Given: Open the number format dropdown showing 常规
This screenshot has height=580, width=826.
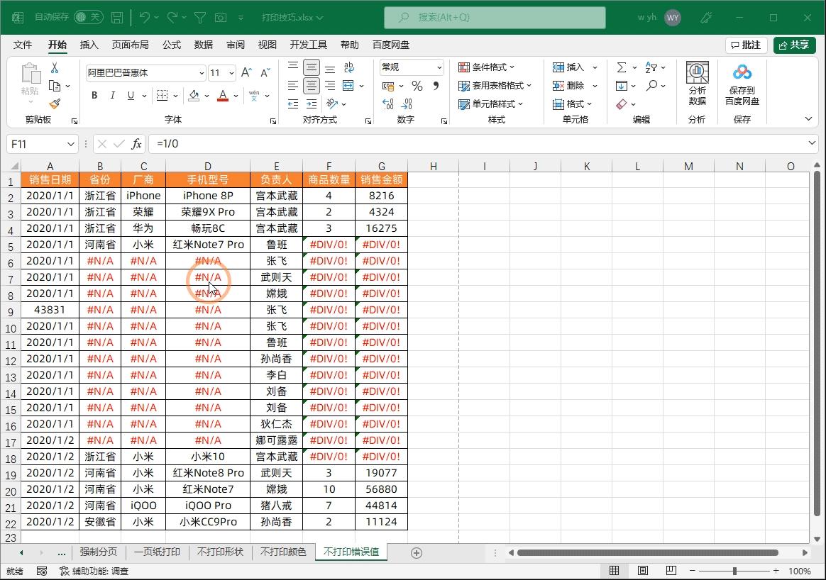Looking at the screenshot, I should [x=410, y=67].
